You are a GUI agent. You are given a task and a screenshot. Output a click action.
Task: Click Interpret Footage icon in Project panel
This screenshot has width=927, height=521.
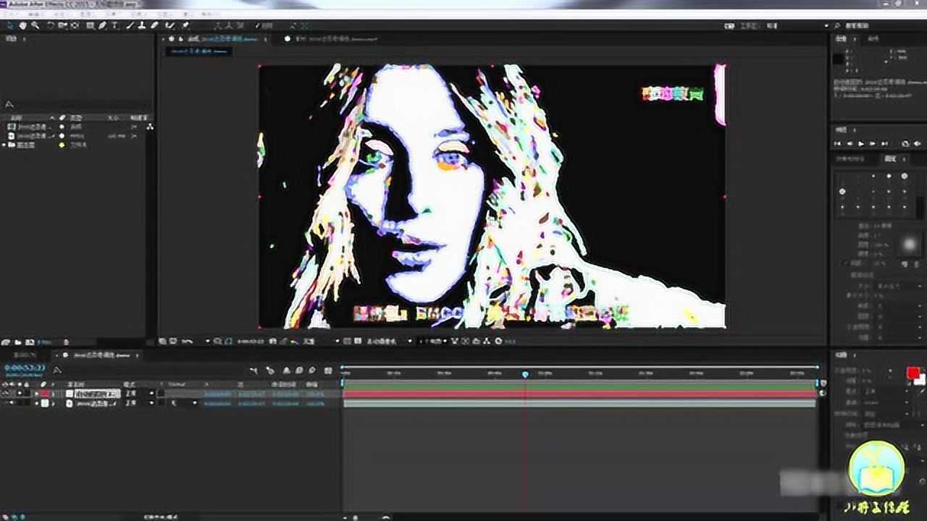tap(6, 342)
